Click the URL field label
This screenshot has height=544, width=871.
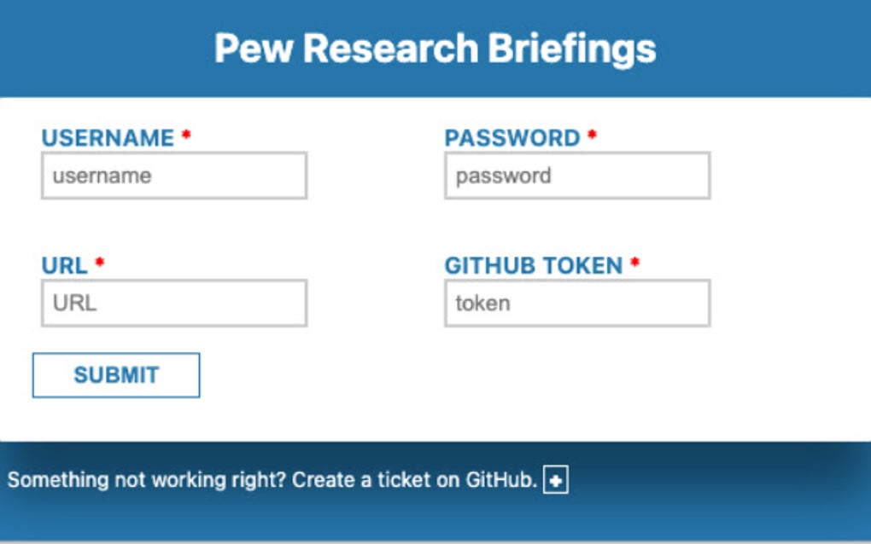(63, 264)
